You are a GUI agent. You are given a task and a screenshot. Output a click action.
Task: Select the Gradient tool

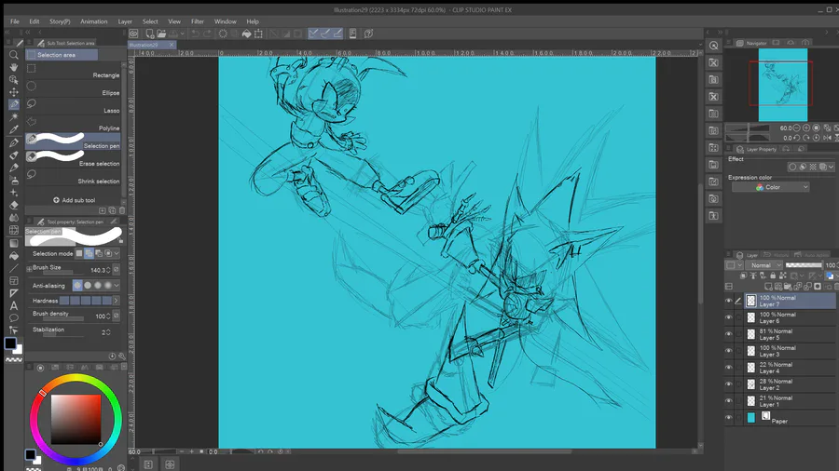[x=14, y=243]
